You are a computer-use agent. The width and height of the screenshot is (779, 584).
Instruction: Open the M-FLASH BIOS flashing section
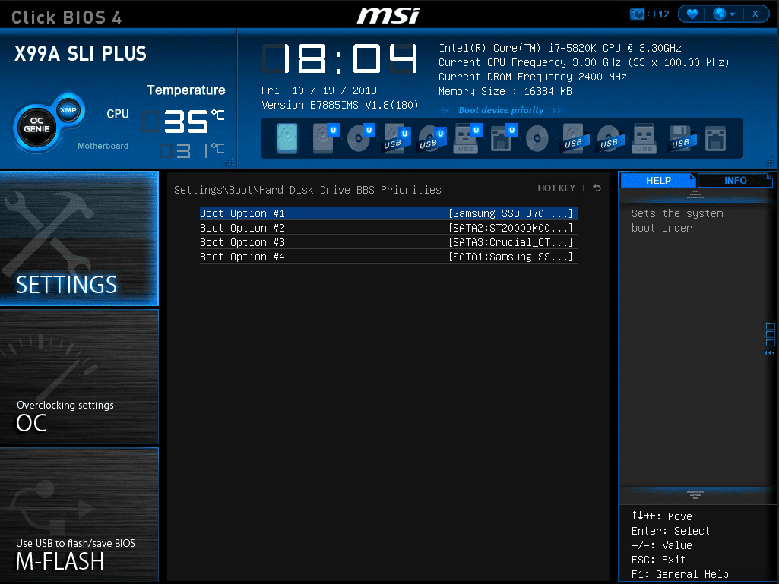(x=79, y=515)
